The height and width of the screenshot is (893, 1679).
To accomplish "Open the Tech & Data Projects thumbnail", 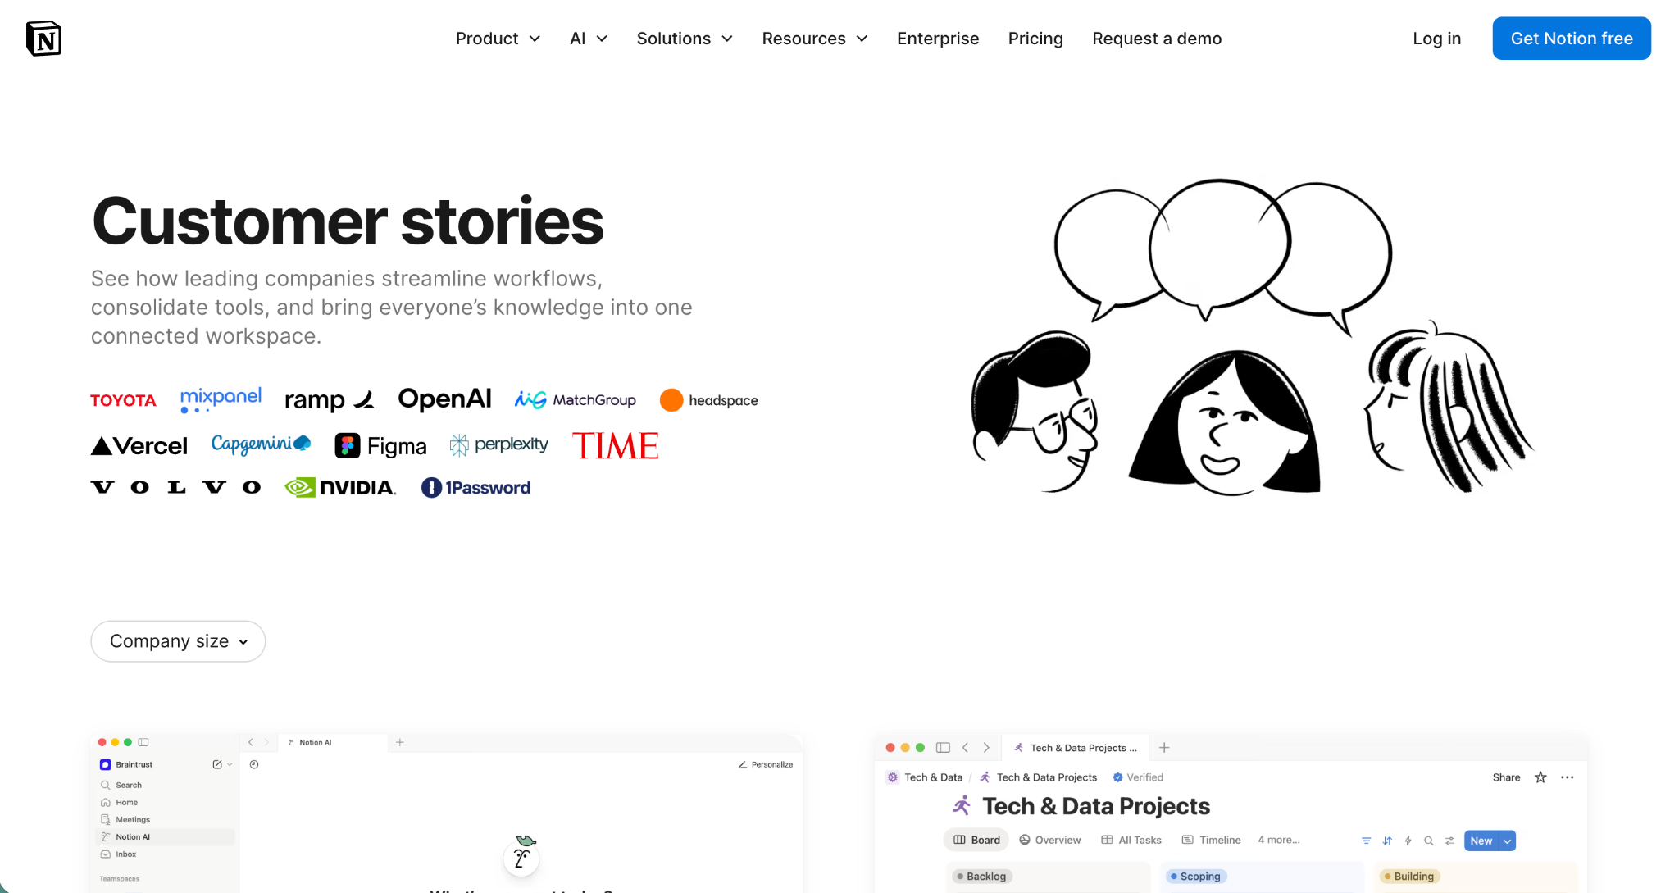I will click(x=1231, y=813).
